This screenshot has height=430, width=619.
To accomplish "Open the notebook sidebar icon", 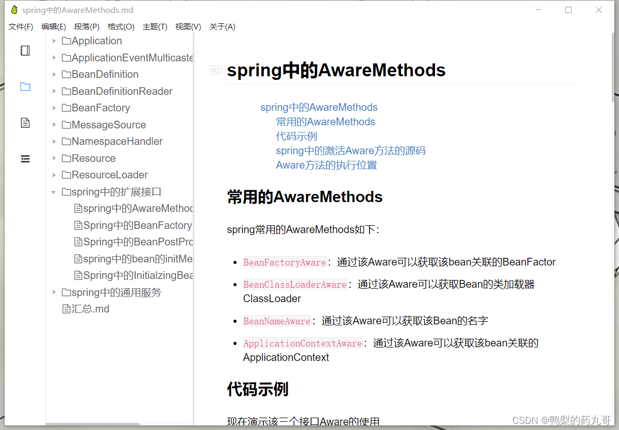I will [25, 51].
